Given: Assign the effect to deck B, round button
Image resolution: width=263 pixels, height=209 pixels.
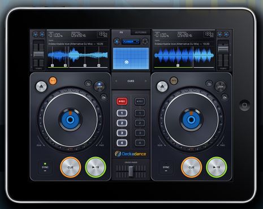Looking at the screenshot, I should [145, 41].
